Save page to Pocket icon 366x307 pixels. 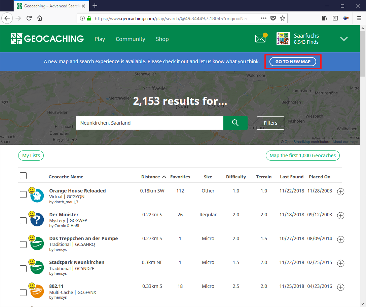coord(273,18)
